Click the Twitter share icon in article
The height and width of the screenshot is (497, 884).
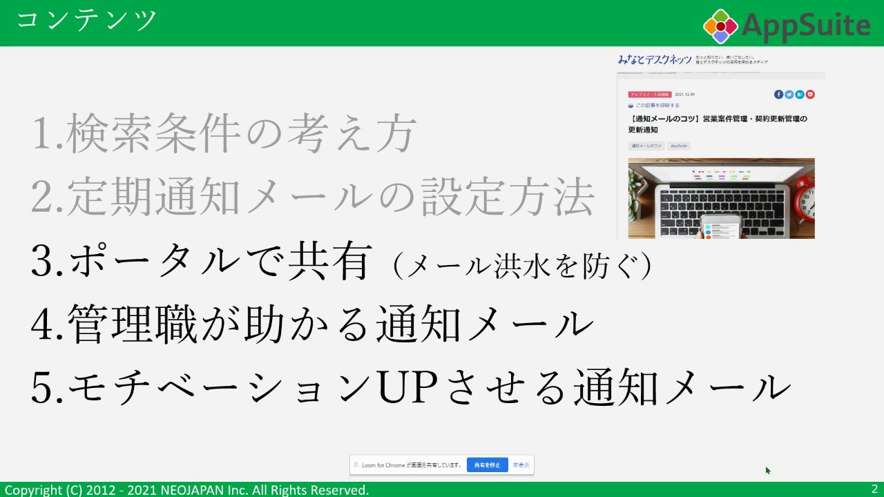(x=789, y=95)
